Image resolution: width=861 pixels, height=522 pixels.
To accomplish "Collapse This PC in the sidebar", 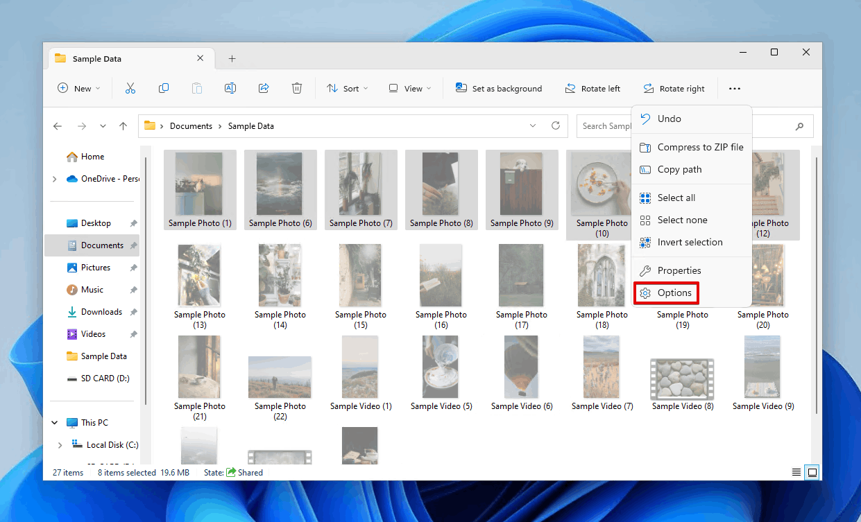I will [x=54, y=422].
